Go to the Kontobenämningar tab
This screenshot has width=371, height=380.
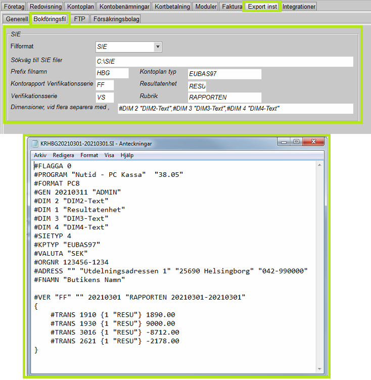124,7
